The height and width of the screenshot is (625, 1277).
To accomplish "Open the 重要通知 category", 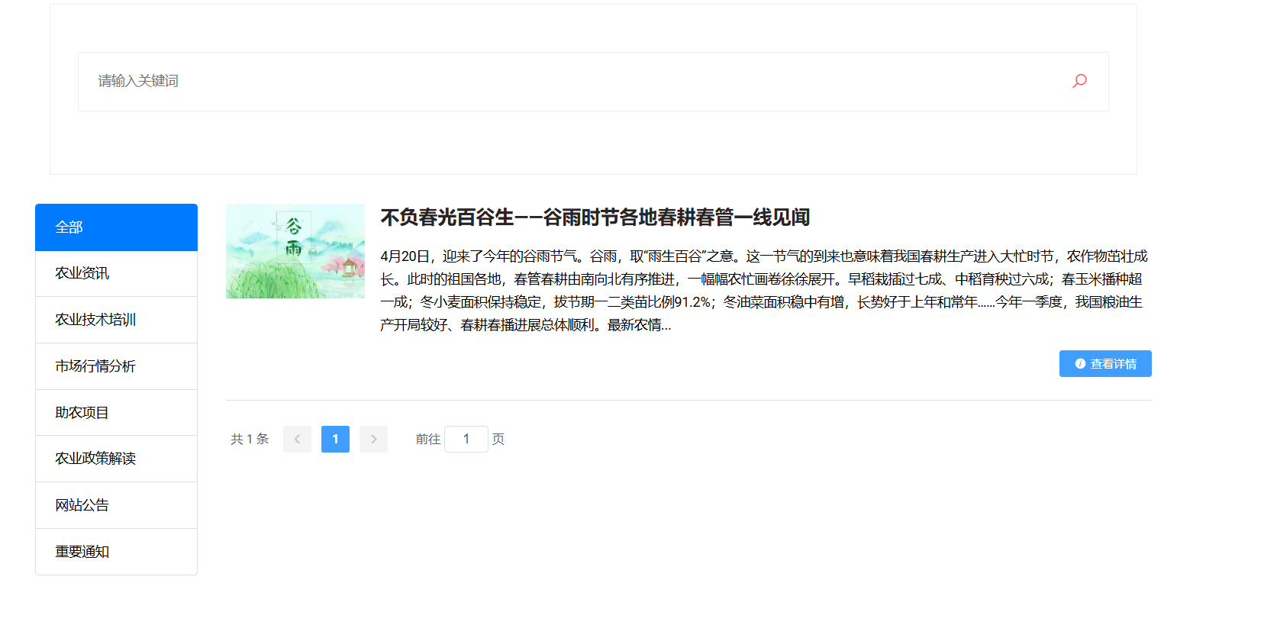I will pos(116,552).
